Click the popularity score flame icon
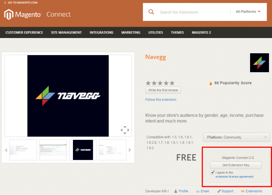This screenshot has width=272, height=195. click(211, 83)
